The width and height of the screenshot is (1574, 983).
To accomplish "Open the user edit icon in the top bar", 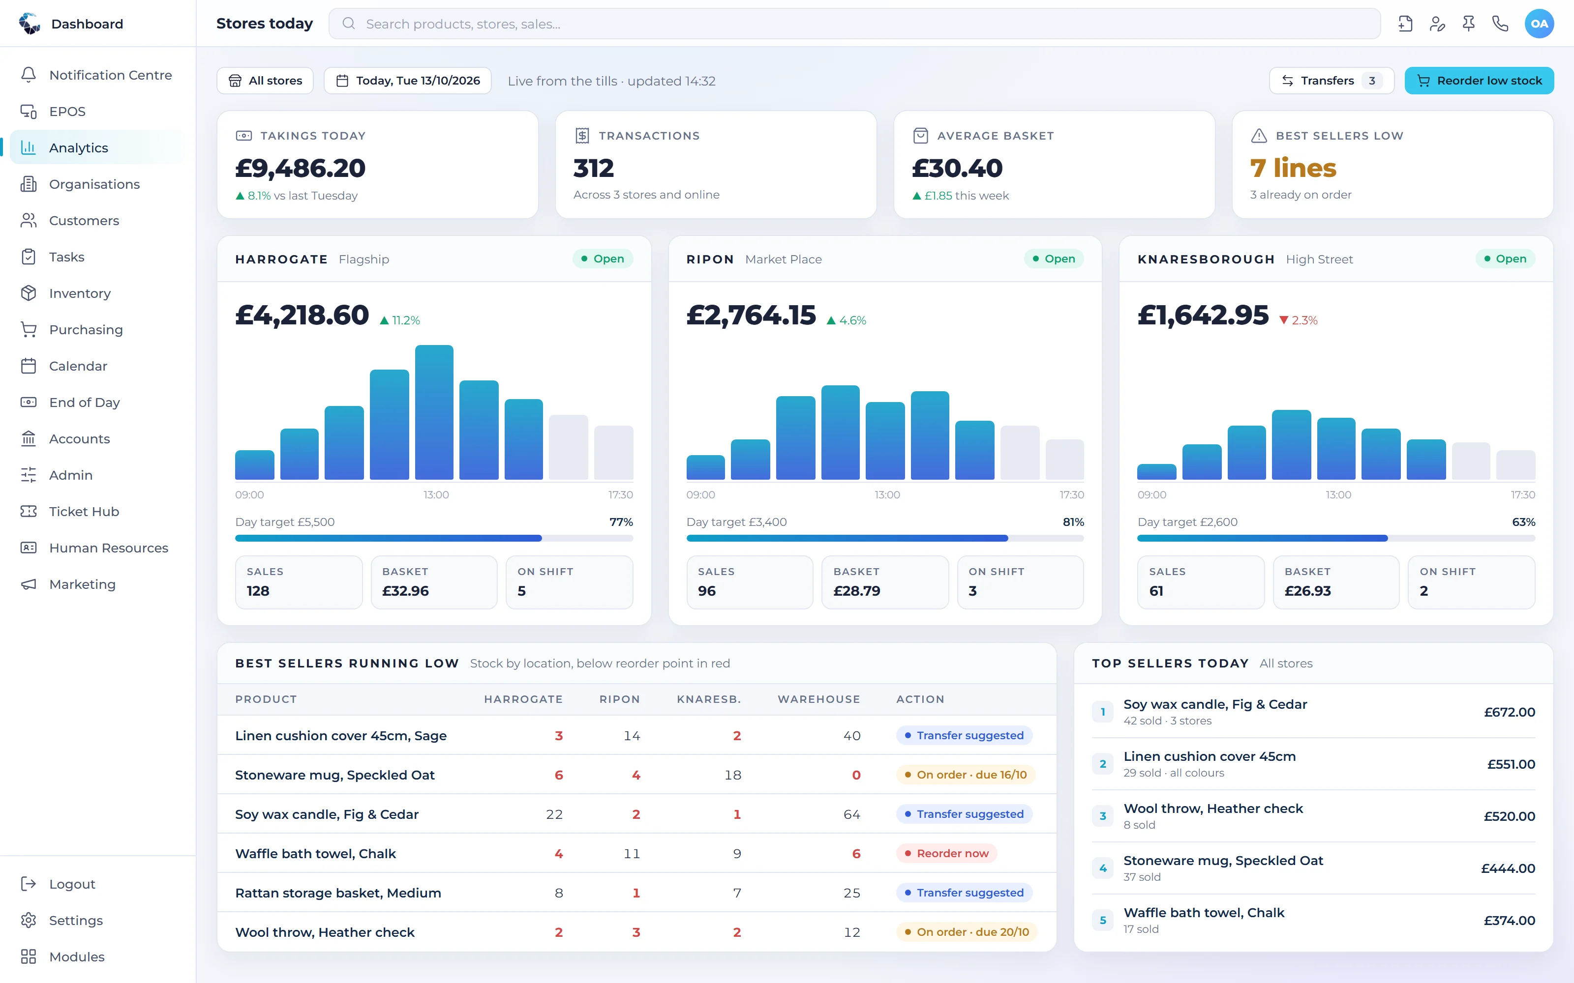I will point(1437,24).
